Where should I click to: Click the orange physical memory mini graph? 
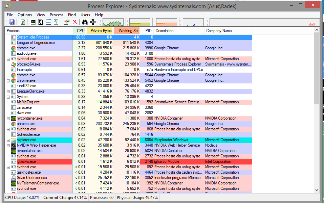(167, 22)
